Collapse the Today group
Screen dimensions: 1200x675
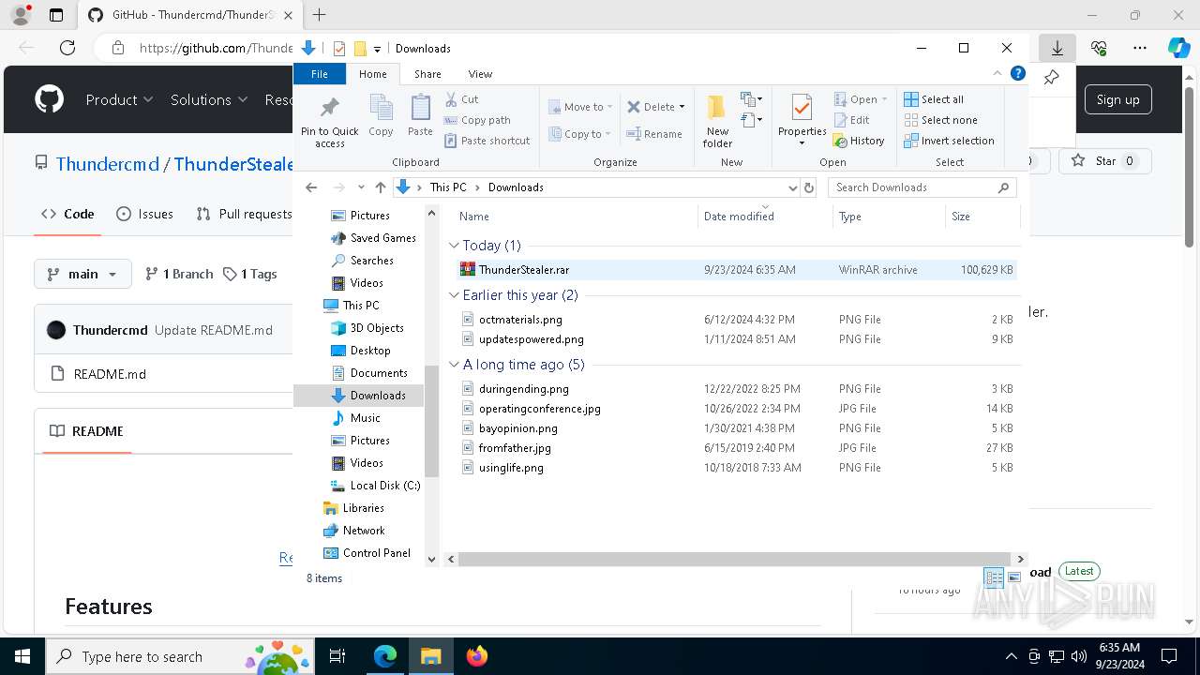(x=454, y=246)
